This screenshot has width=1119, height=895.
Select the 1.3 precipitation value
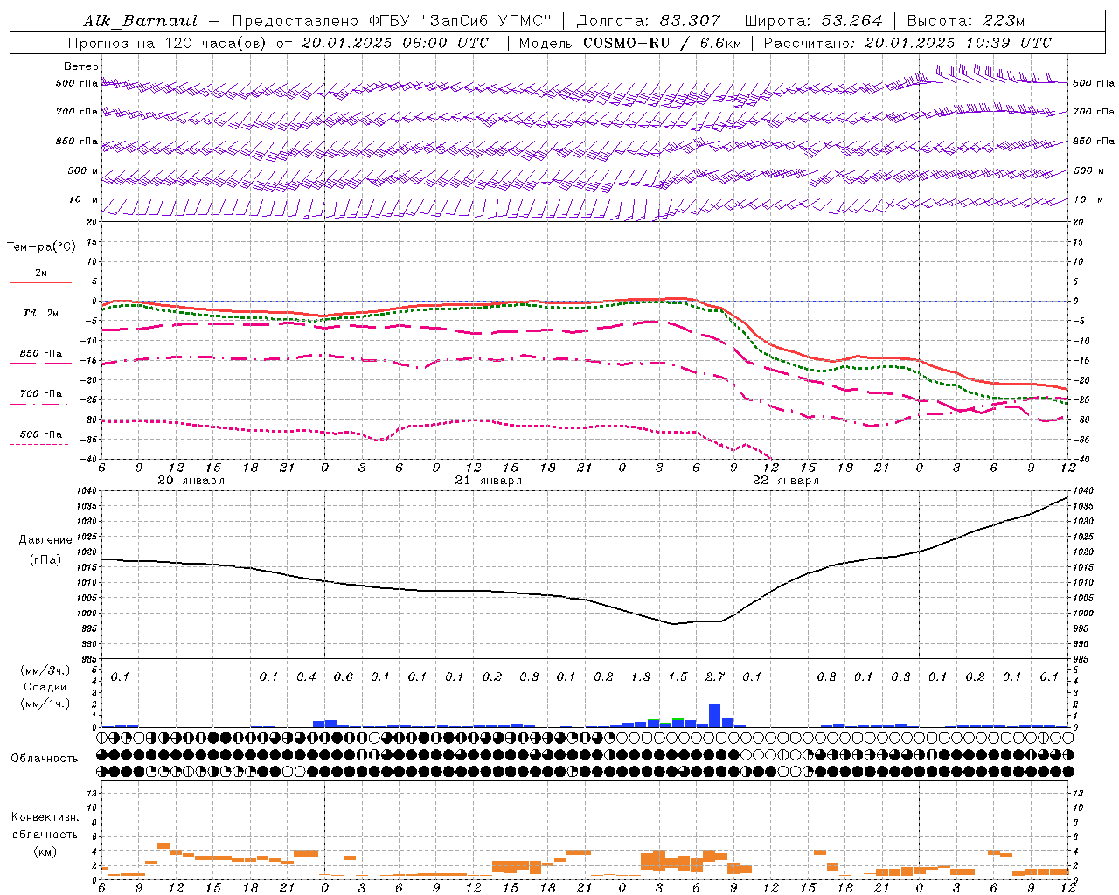pyautogui.click(x=641, y=676)
